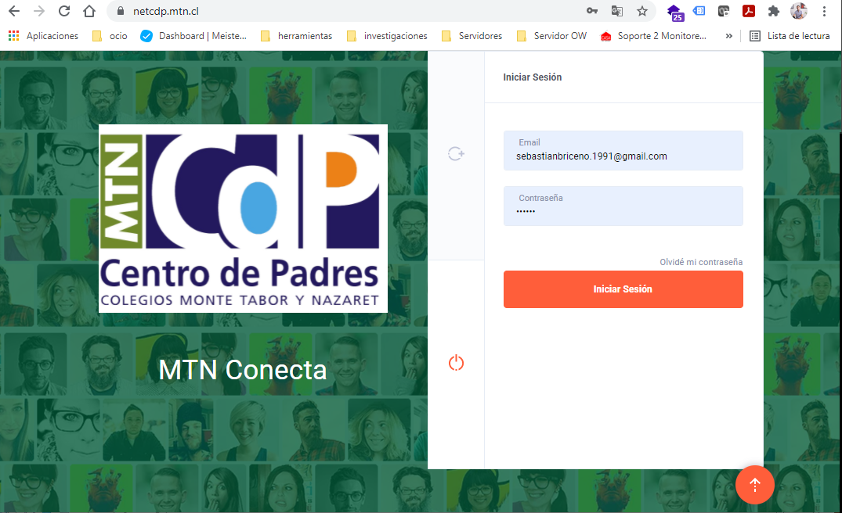The image size is (842, 513).
Task: Click the Contraseña password field
Action: coord(623,206)
